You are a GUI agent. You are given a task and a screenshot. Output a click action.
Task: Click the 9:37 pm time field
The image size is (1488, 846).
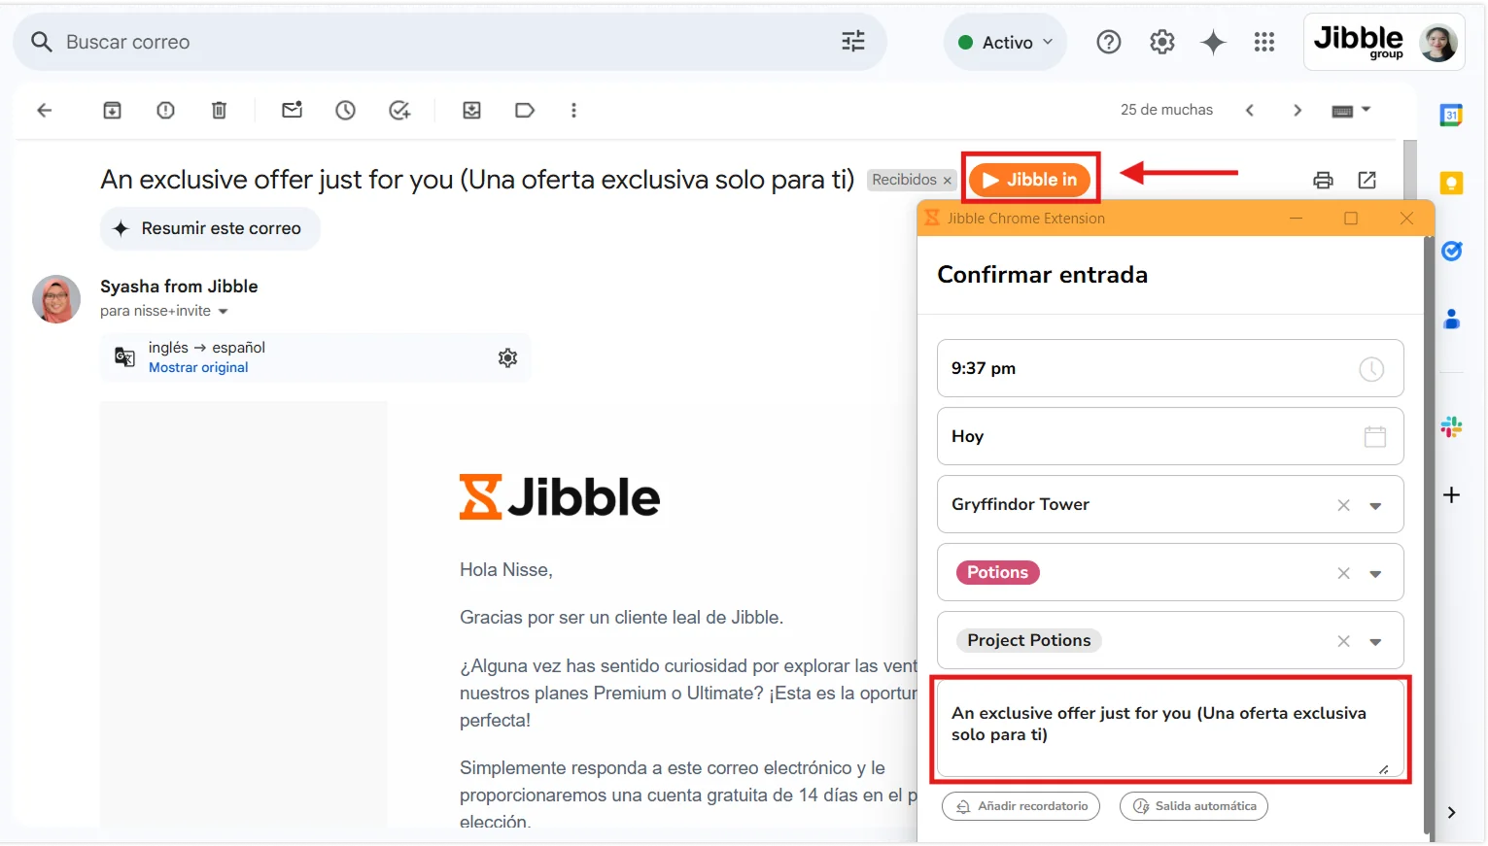[x=1170, y=368]
